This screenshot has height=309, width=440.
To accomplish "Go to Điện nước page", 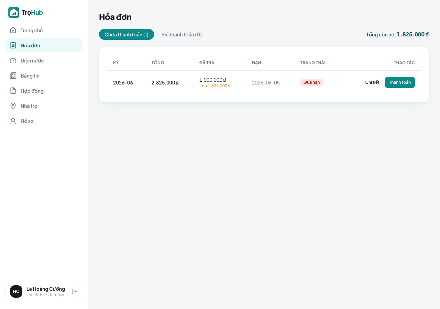I will (44, 60).
